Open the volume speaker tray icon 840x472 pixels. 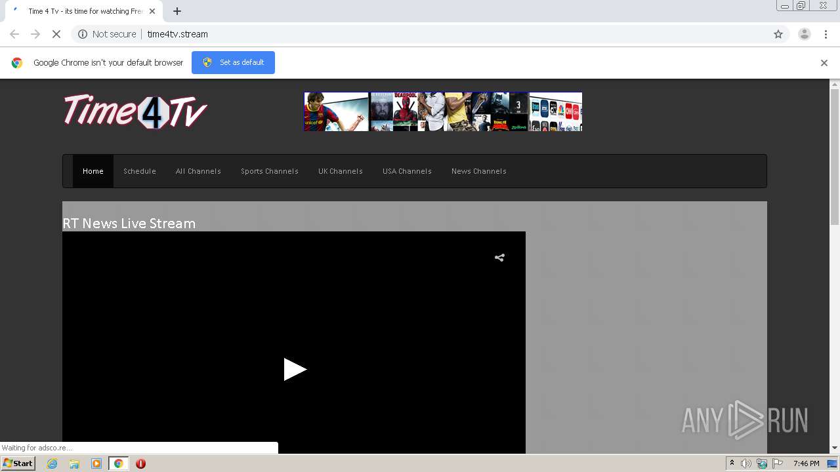(746, 463)
